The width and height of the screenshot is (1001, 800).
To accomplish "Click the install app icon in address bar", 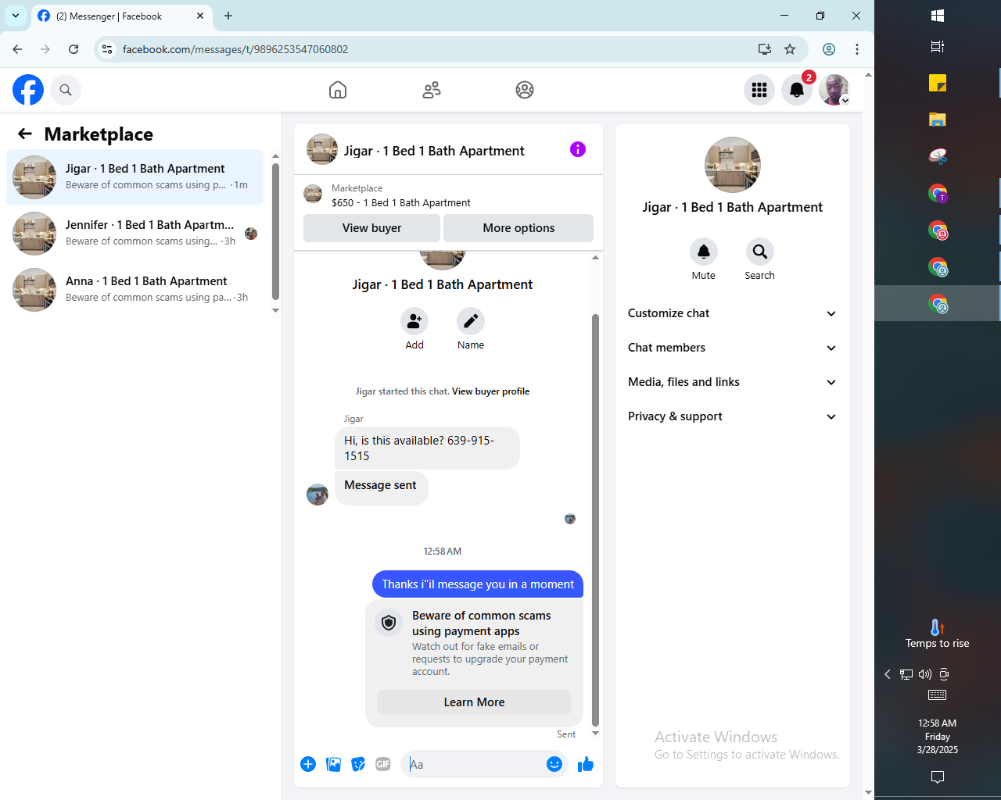I will 765,49.
